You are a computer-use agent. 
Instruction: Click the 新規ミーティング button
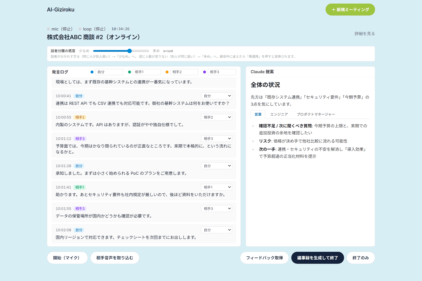[x=350, y=10]
